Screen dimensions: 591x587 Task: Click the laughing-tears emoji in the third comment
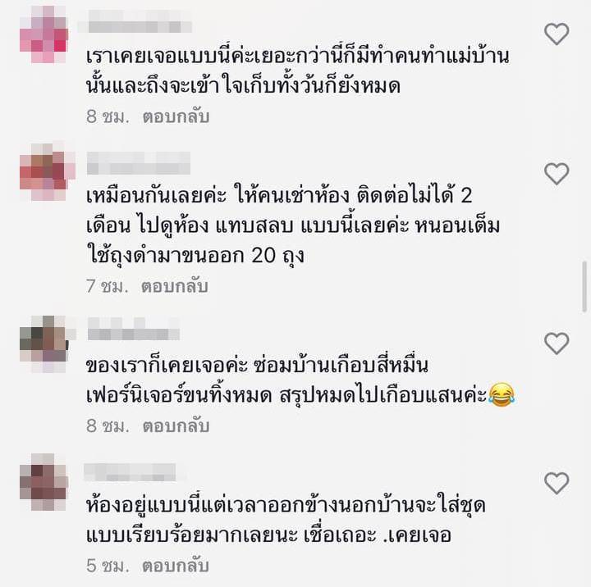click(x=502, y=394)
